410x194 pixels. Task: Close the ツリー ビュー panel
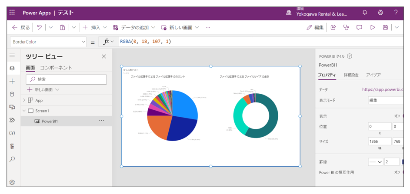pos(104,56)
